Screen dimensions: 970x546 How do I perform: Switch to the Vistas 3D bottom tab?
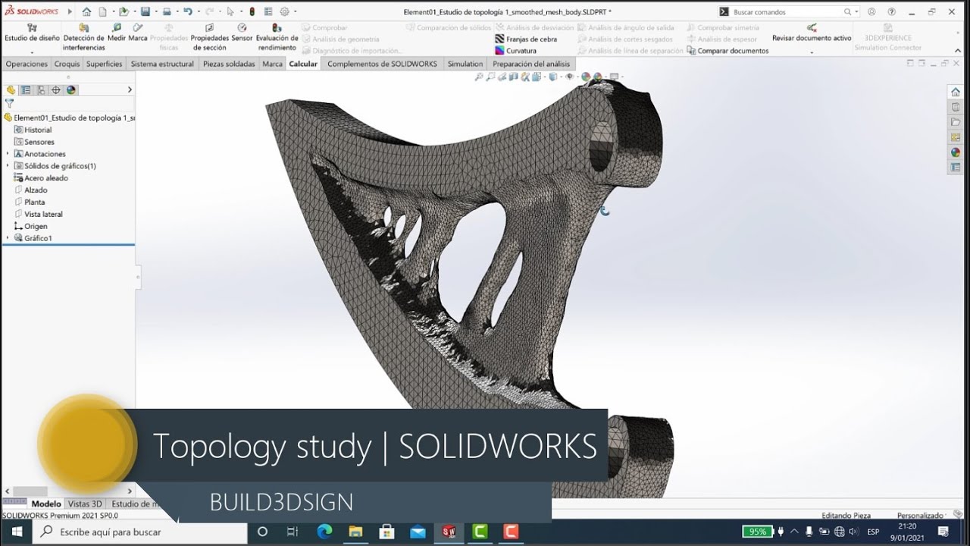tap(85, 504)
